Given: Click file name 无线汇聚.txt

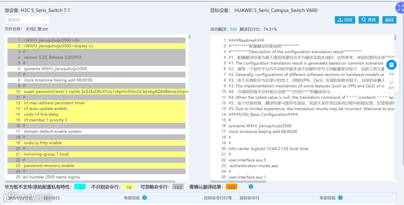Looking at the screenshot, I should 37,29.
